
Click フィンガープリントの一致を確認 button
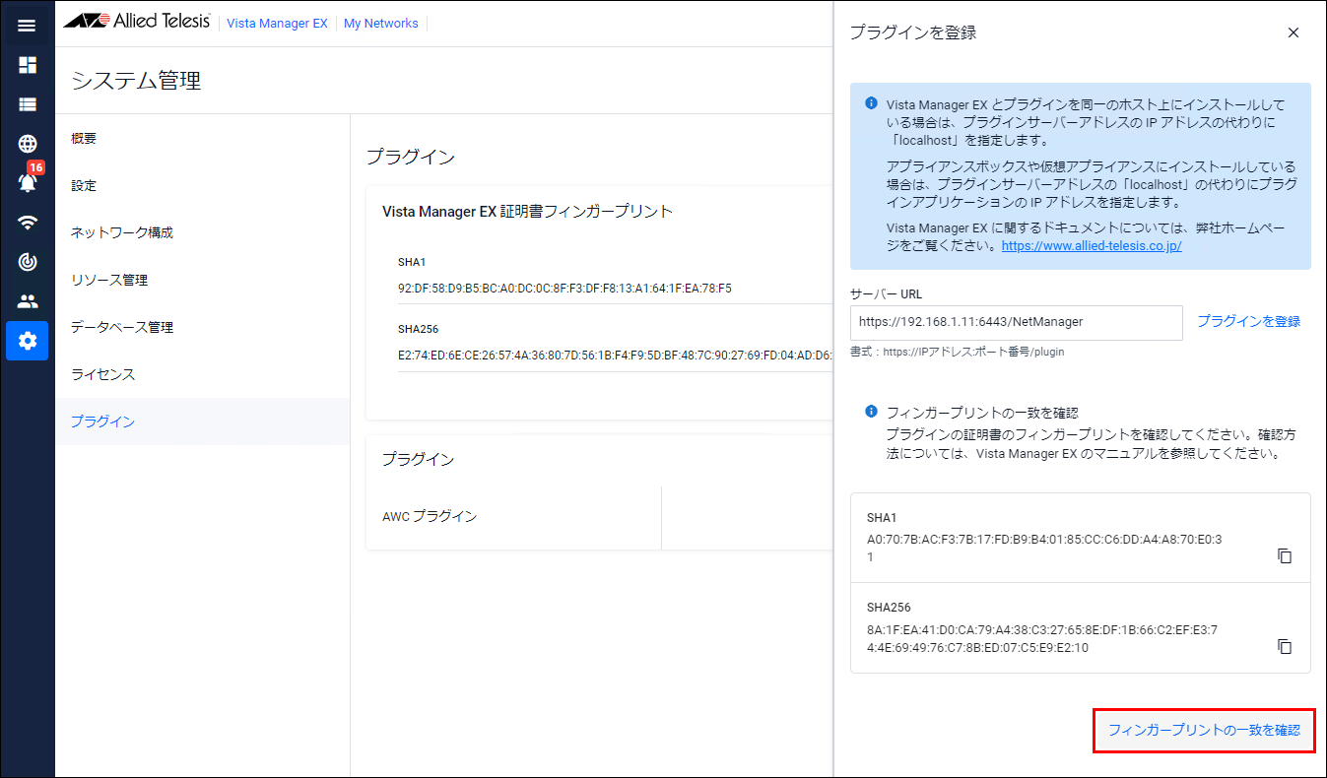1204,731
